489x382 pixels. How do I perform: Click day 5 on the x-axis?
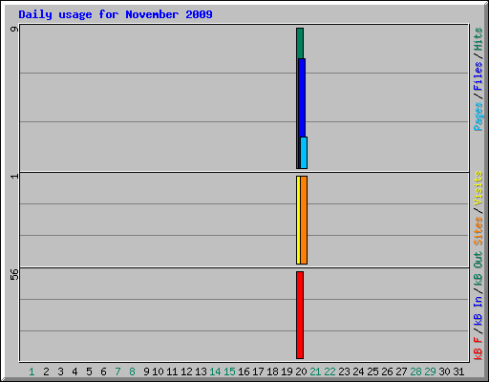pyautogui.click(x=89, y=371)
